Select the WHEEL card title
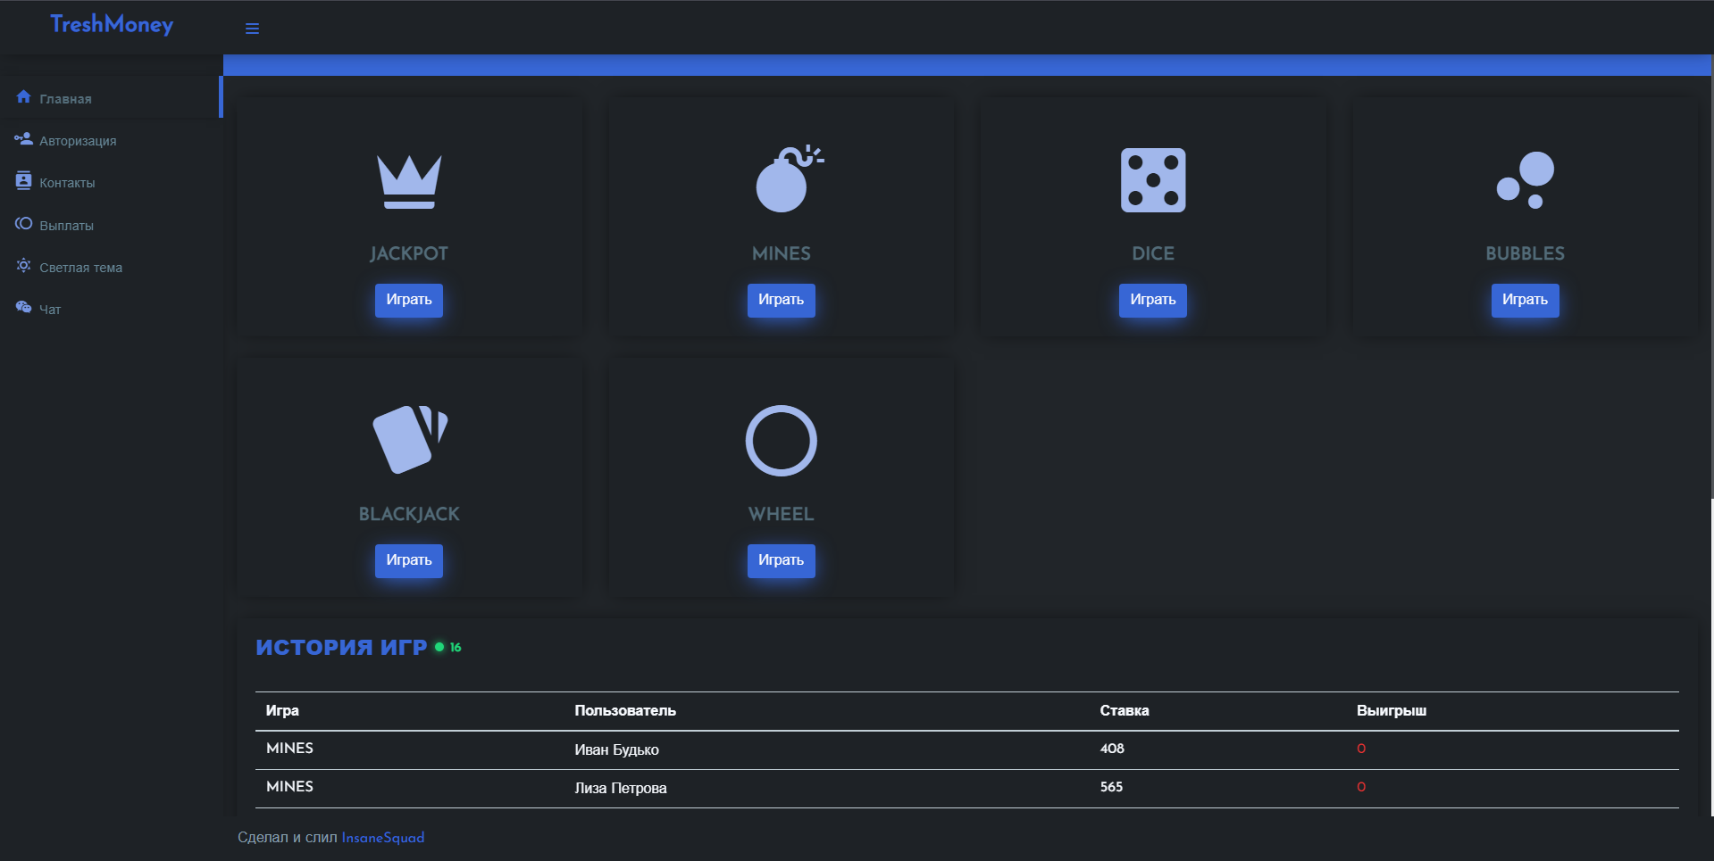The height and width of the screenshot is (861, 1714). pos(782,514)
